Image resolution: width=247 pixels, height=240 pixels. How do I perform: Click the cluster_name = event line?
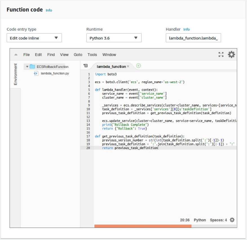point(134,97)
